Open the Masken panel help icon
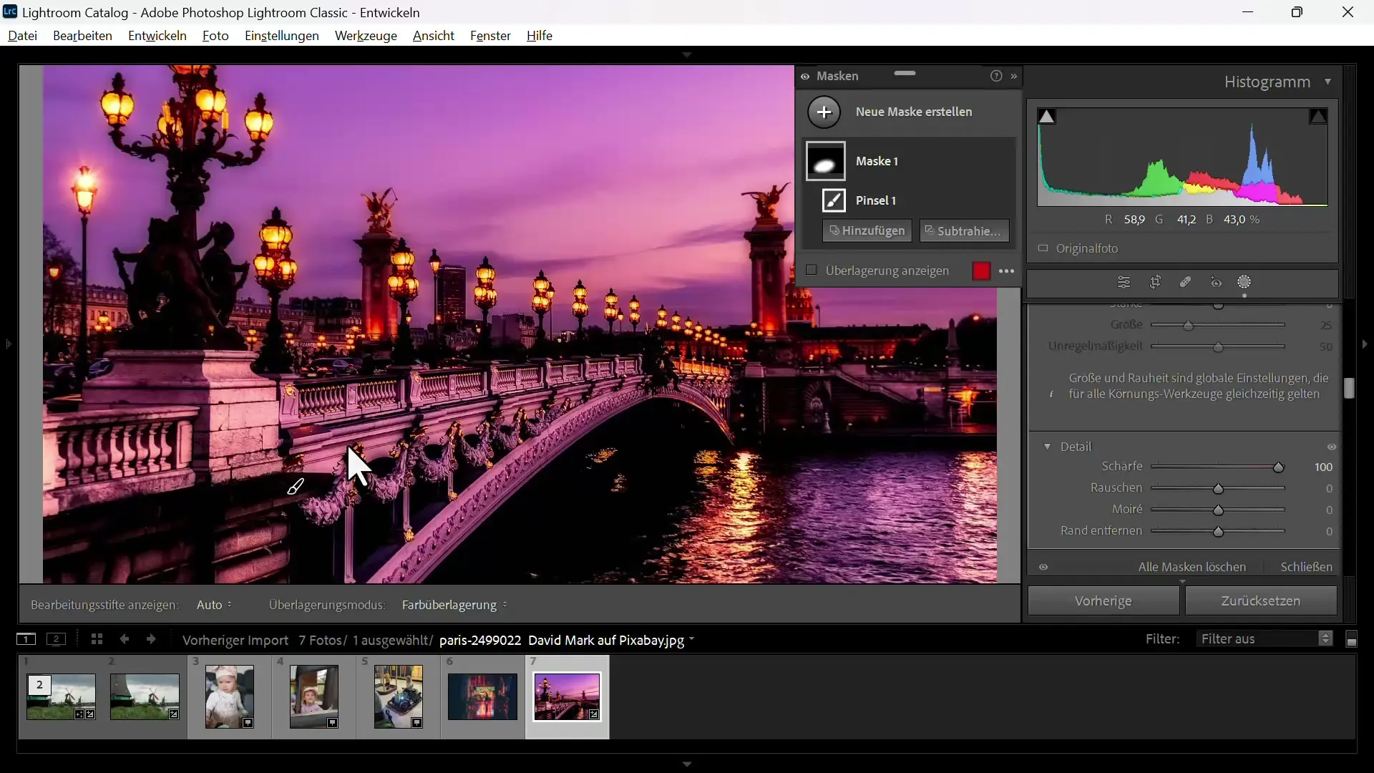Image resolution: width=1374 pixels, height=773 pixels. [996, 76]
